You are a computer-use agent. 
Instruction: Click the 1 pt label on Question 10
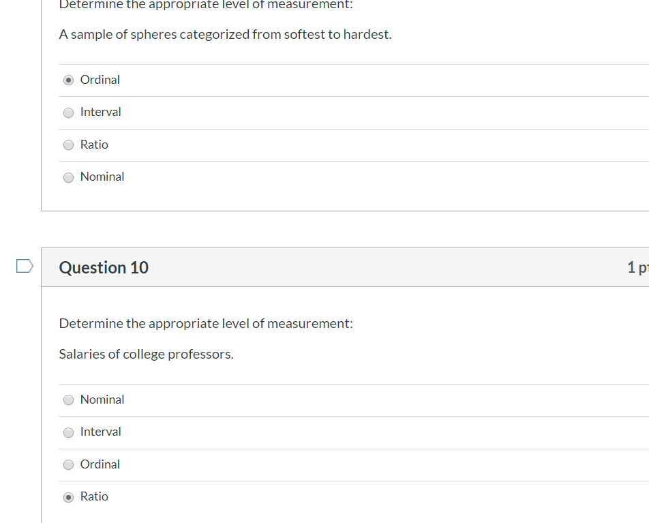coord(638,267)
